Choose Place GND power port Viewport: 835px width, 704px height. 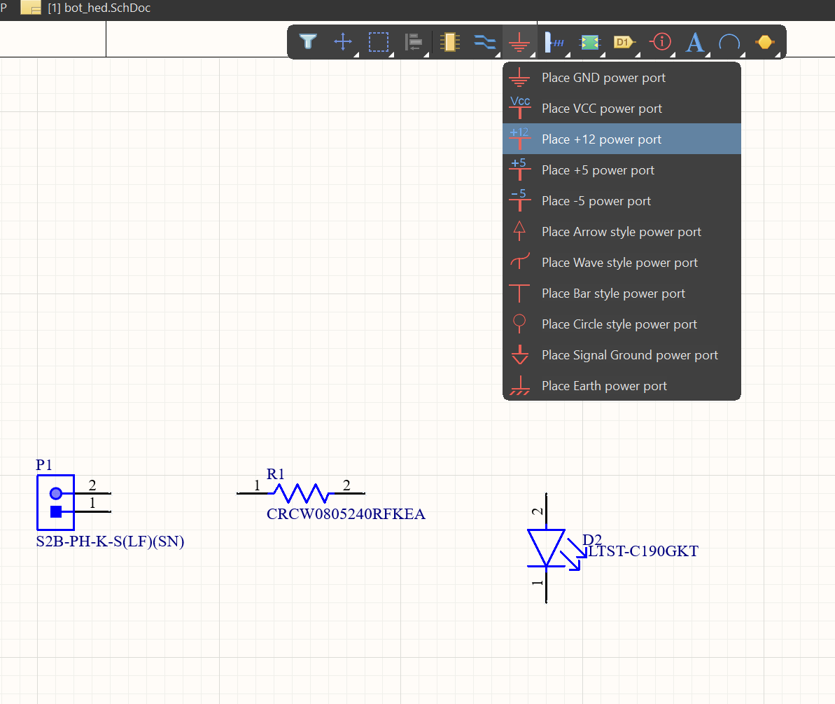click(x=622, y=78)
